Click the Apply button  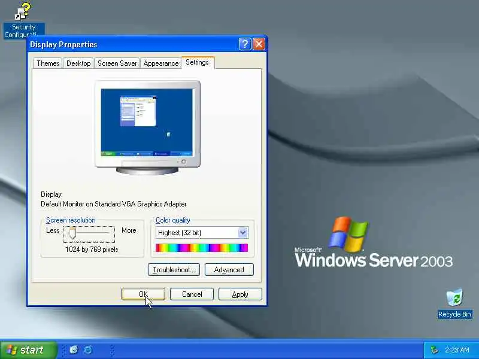coord(240,294)
